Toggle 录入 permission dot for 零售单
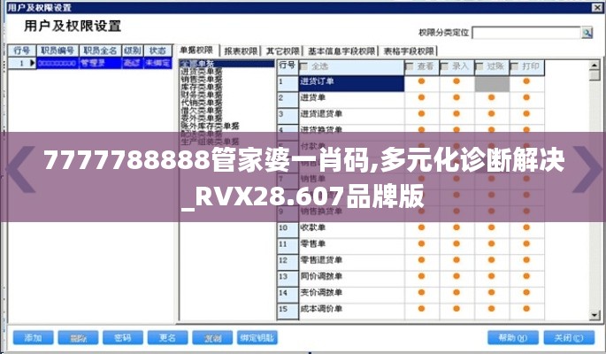The image size is (606, 354). coord(456,243)
